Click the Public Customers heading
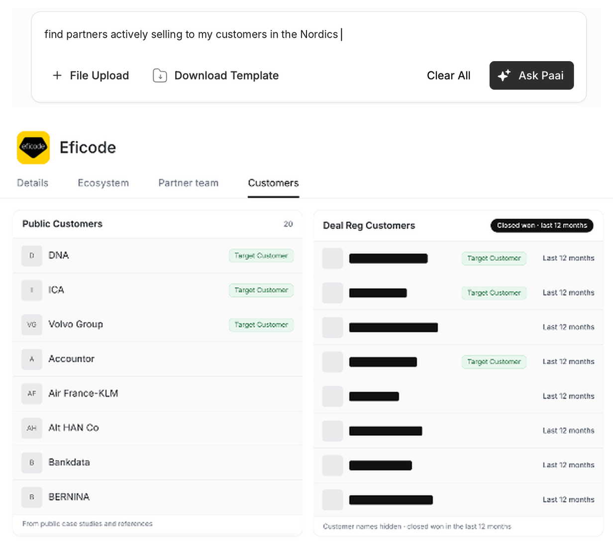Viewport: 613px width, 543px height. (x=62, y=224)
